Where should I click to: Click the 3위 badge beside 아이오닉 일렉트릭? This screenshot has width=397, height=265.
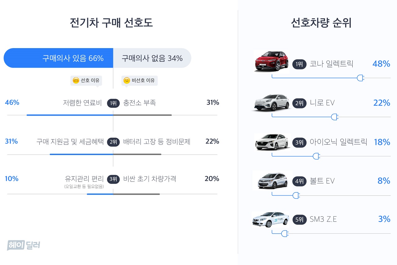[x=299, y=143]
